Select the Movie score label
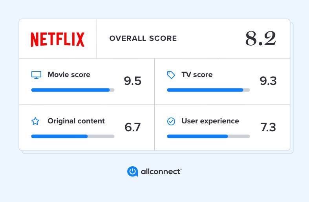Image resolution: width=309 pixels, height=202 pixels. tap(69, 75)
